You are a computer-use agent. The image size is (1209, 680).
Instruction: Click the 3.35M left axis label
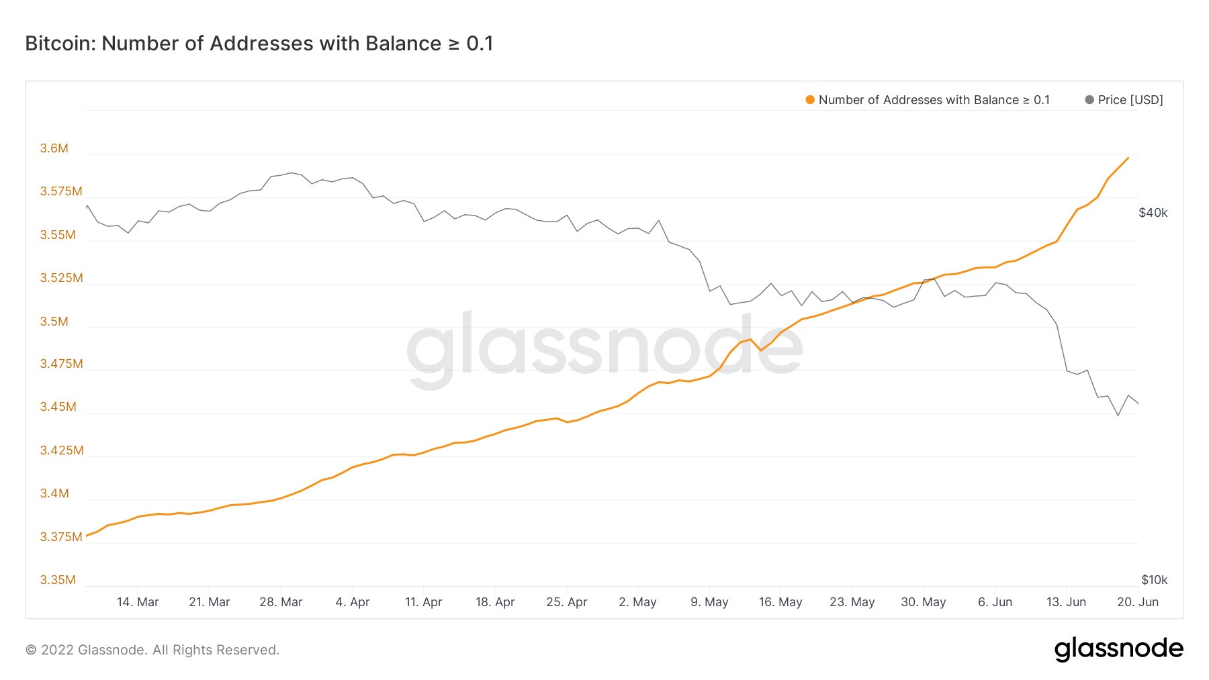[58, 580]
